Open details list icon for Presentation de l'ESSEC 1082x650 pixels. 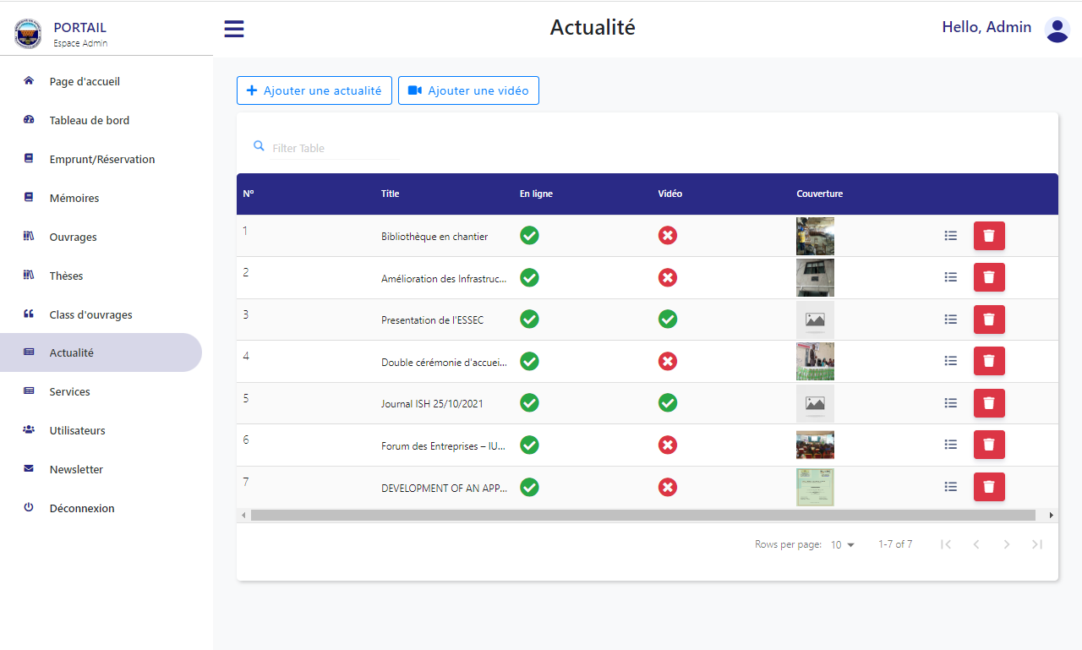[x=951, y=320]
